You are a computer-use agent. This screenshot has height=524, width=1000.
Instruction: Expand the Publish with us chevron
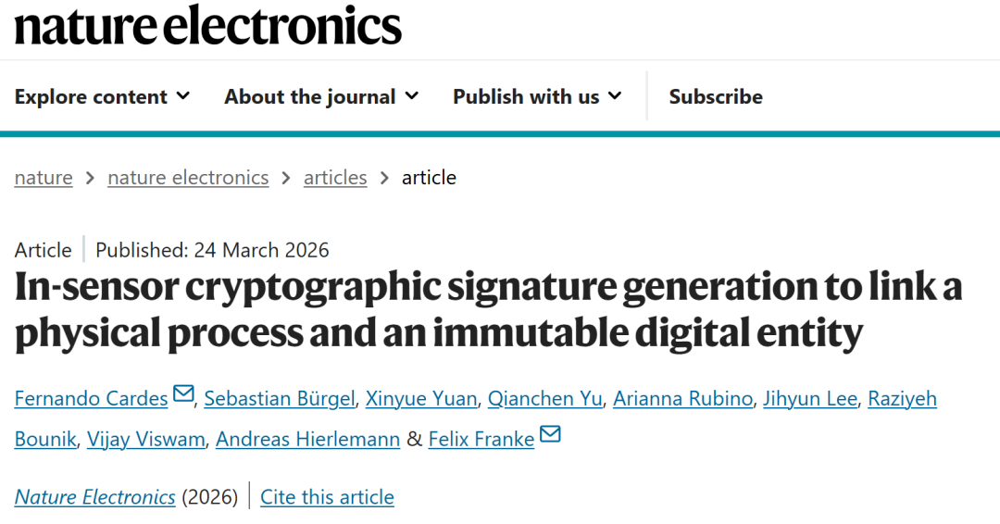click(615, 95)
